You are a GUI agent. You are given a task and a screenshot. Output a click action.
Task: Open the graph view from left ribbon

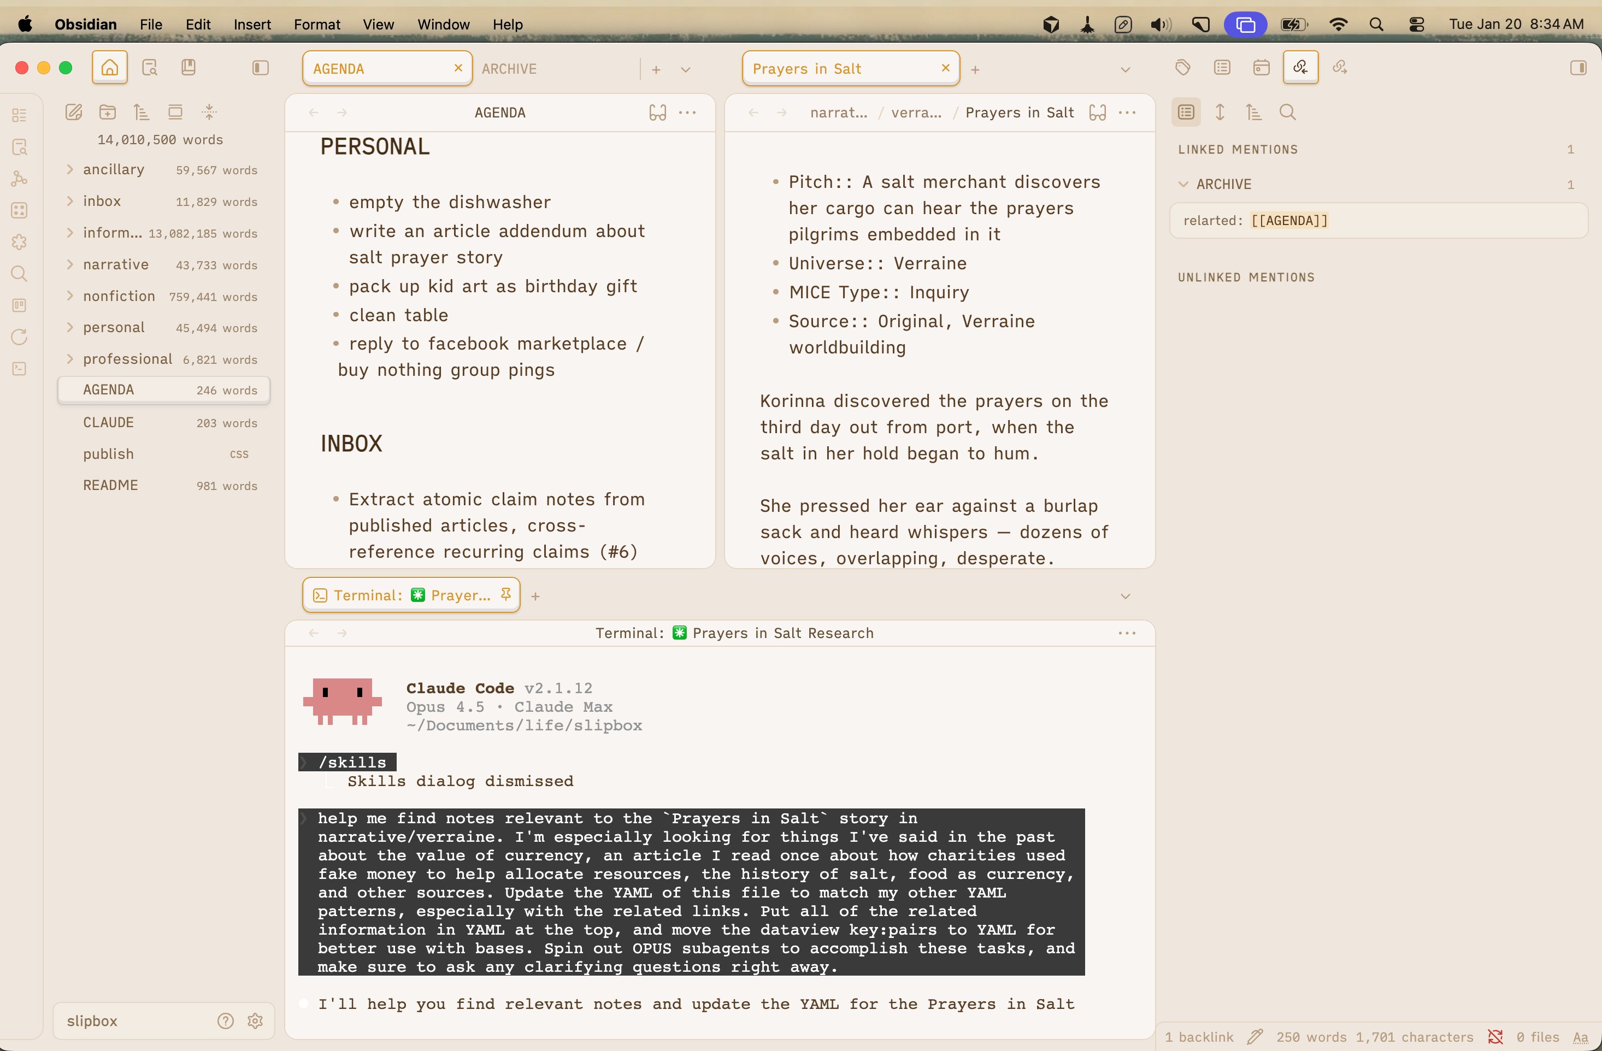(20, 178)
